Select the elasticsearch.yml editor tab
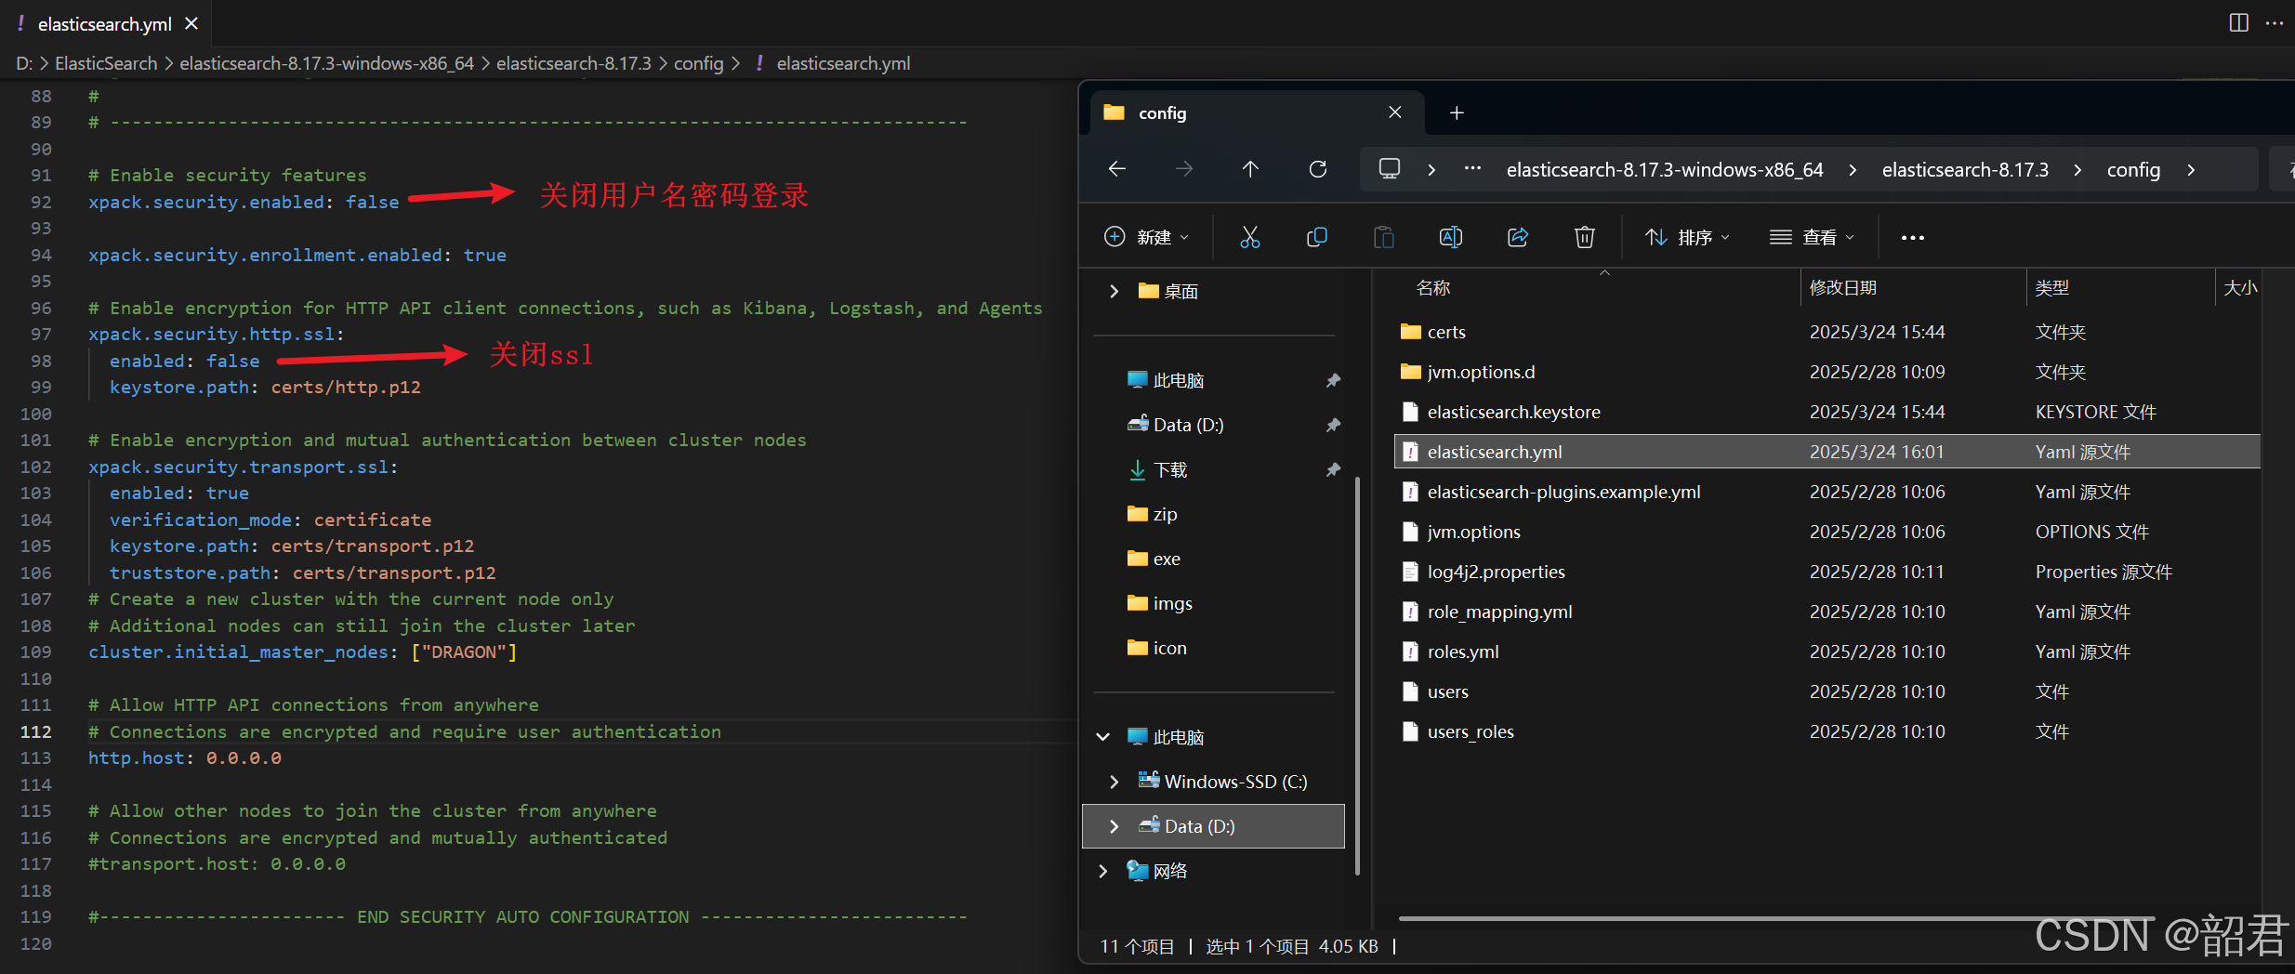This screenshot has height=974, width=2295. click(x=105, y=23)
